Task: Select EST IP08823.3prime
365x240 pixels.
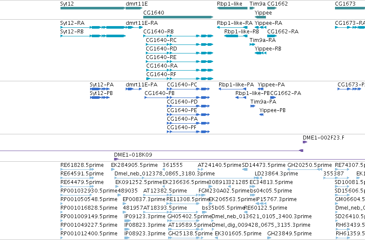Action: point(127,230)
